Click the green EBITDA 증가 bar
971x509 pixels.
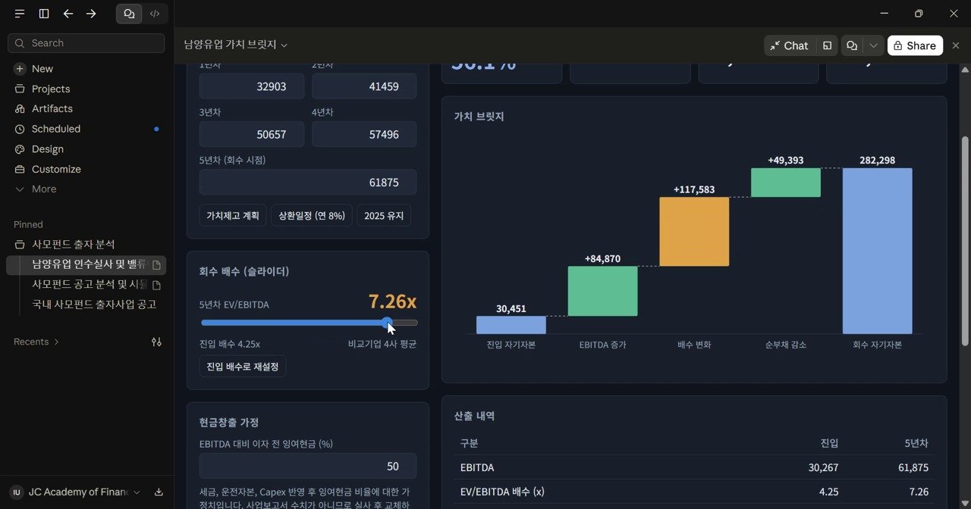[602, 291]
